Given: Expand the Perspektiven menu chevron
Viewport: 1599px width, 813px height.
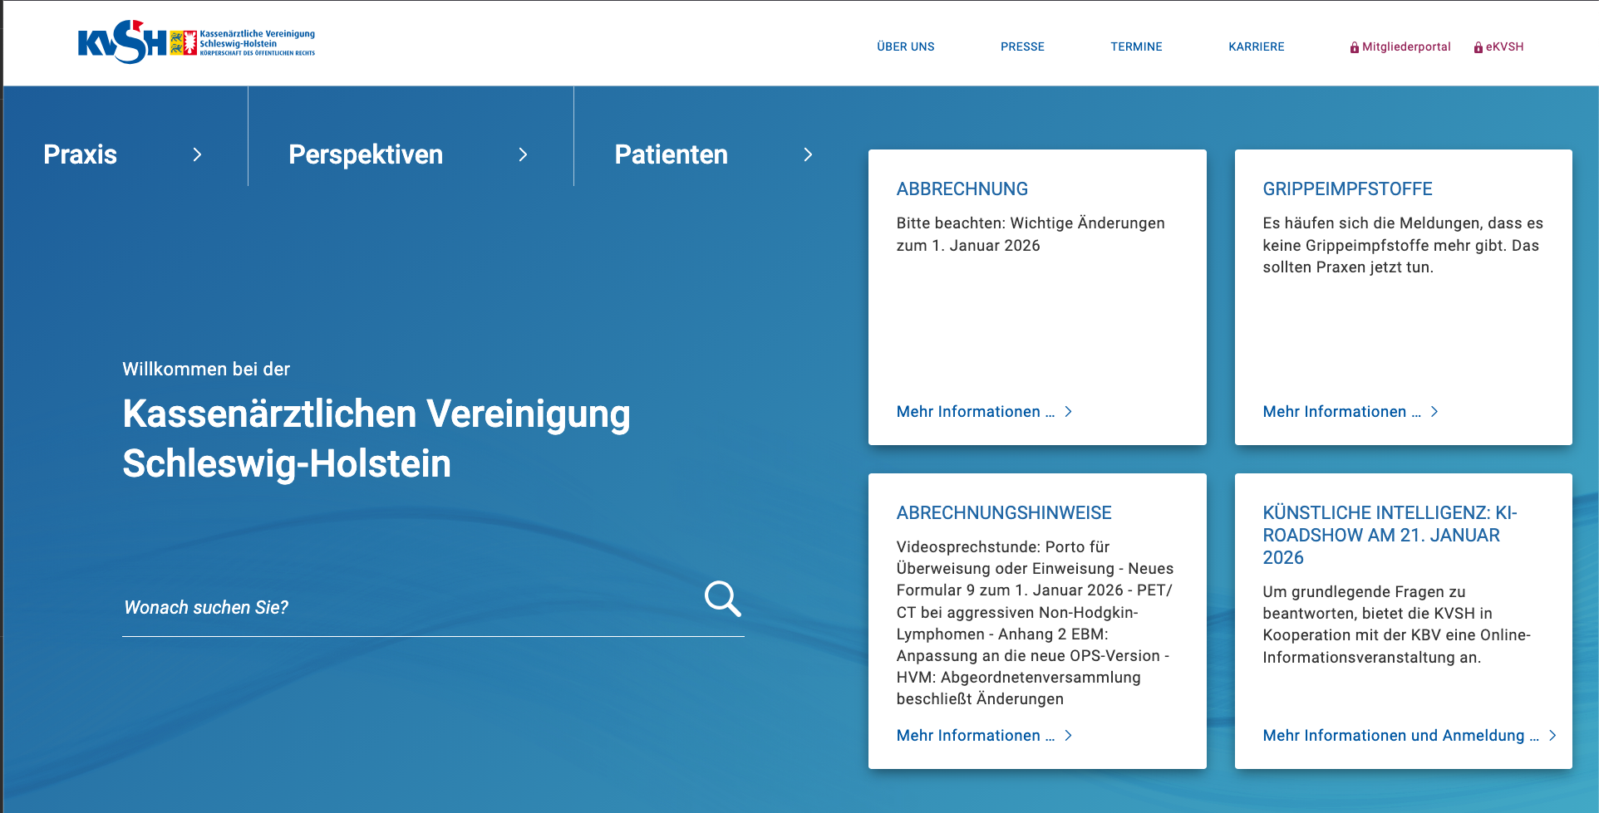Looking at the screenshot, I should coord(523,154).
